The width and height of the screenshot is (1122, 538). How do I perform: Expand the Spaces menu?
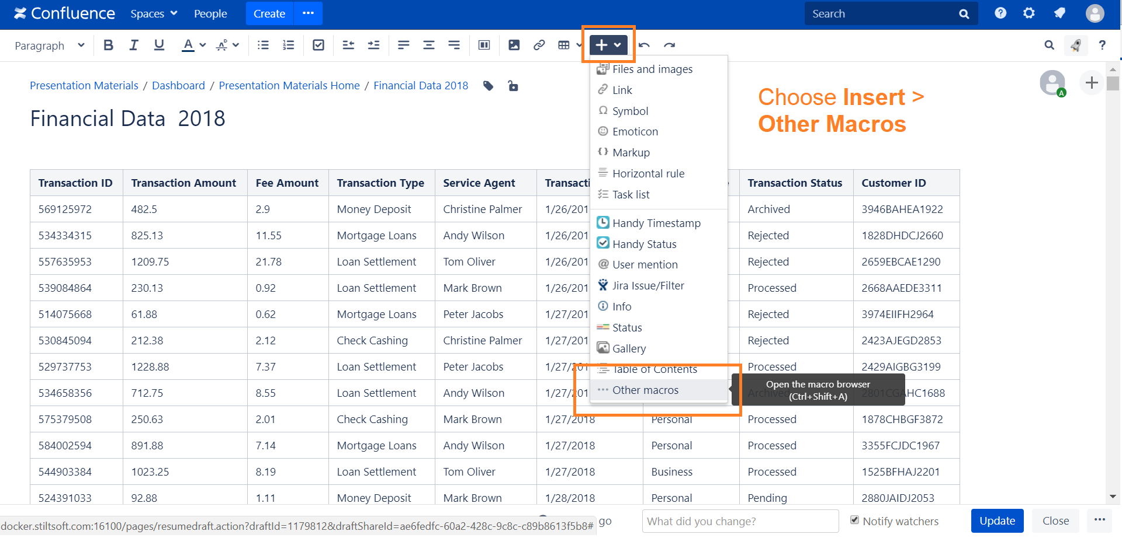154,13
